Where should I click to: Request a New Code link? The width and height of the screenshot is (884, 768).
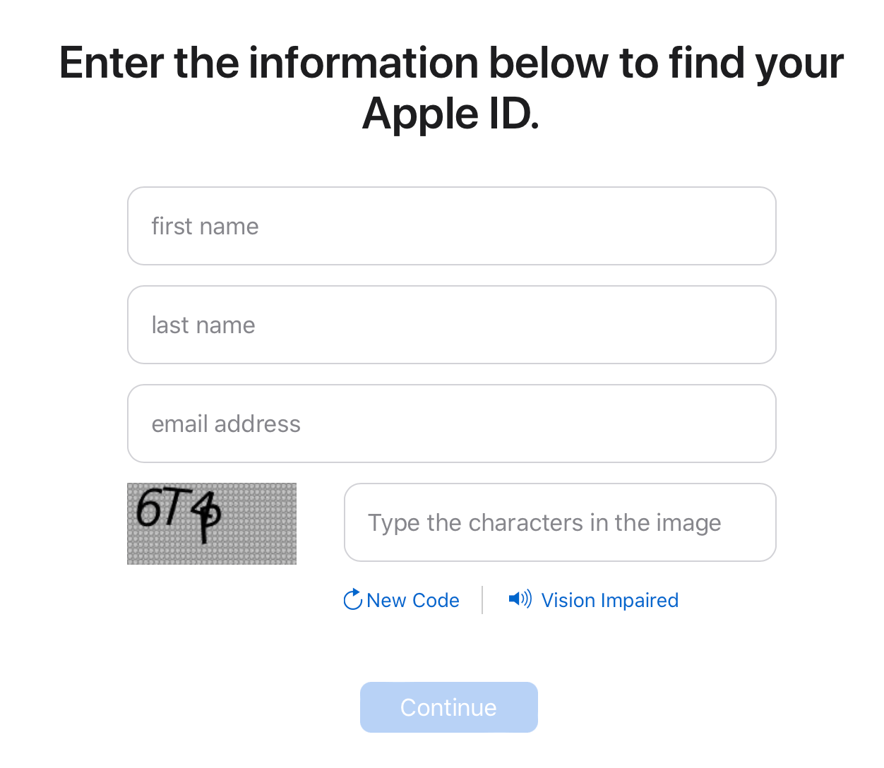tap(401, 600)
